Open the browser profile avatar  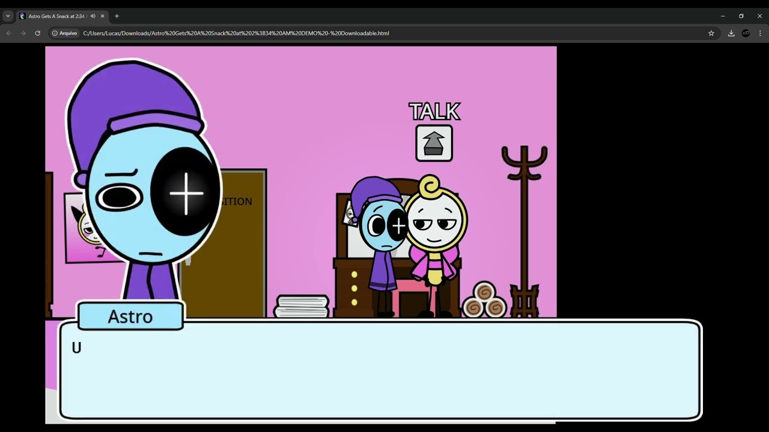click(746, 33)
